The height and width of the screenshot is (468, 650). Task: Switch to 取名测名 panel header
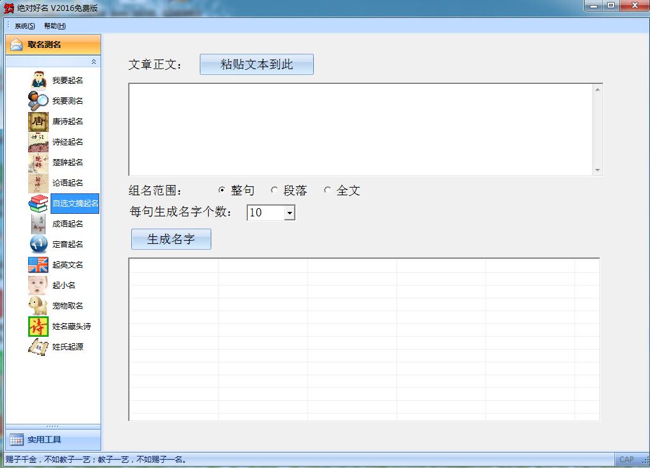click(53, 44)
